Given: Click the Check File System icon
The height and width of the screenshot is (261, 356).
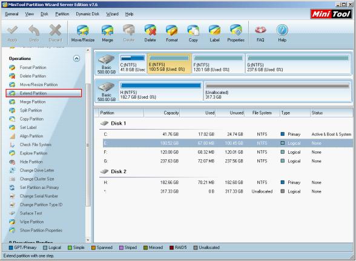Looking at the screenshot, I should 12,145.
